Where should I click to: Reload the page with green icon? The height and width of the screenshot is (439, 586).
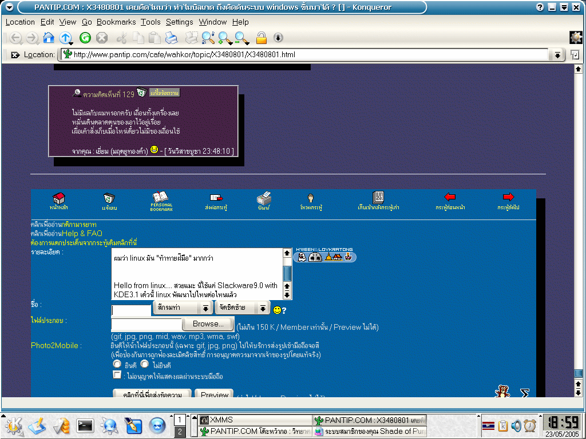(85, 37)
